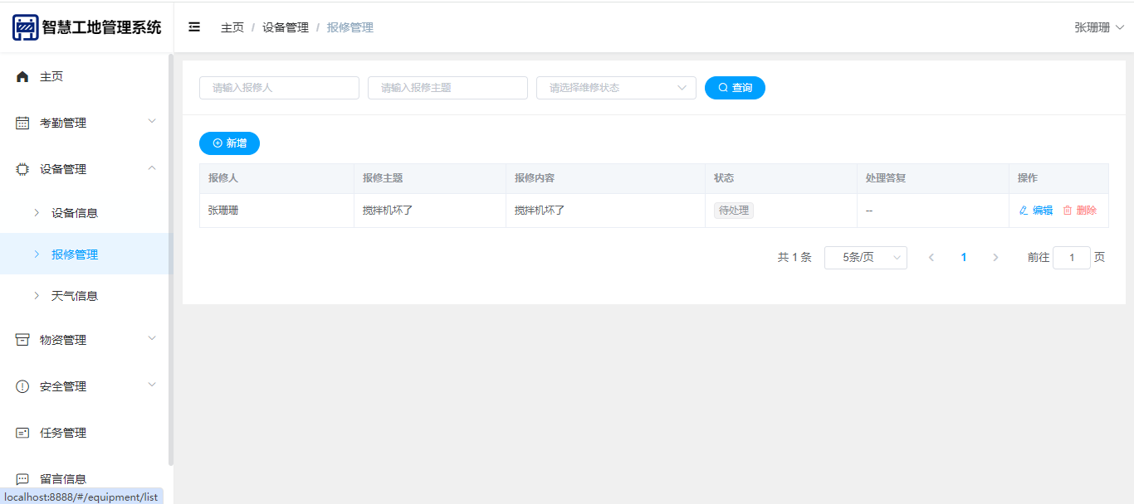
Task: Click the smart site system logo
Action: tap(26, 27)
